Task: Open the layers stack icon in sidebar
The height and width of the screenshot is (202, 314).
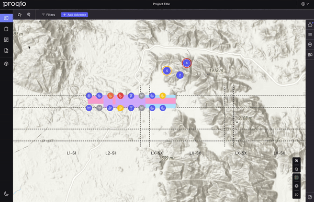Action: [6, 64]
